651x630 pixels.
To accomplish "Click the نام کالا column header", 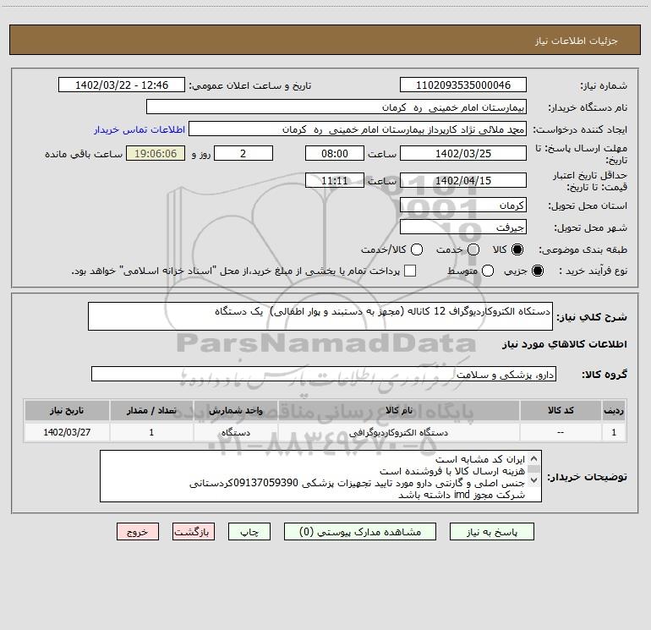I will pos(398,410).
